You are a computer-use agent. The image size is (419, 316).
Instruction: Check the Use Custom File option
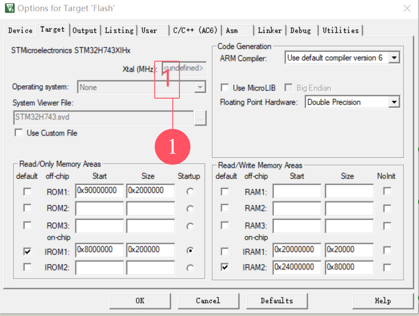(19, 133)
